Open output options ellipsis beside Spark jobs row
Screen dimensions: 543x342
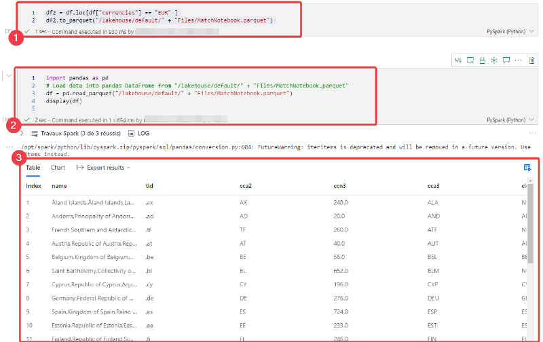click(533, 133)
